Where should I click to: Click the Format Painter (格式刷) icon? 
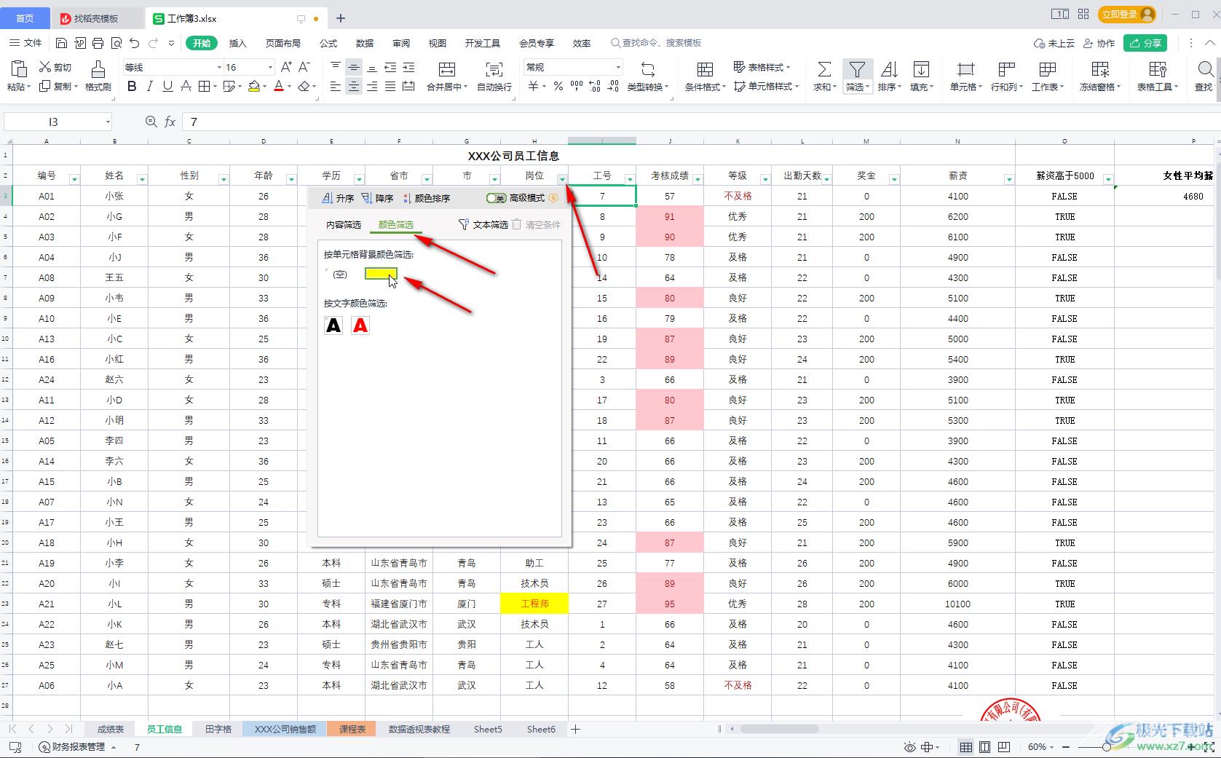98,69
